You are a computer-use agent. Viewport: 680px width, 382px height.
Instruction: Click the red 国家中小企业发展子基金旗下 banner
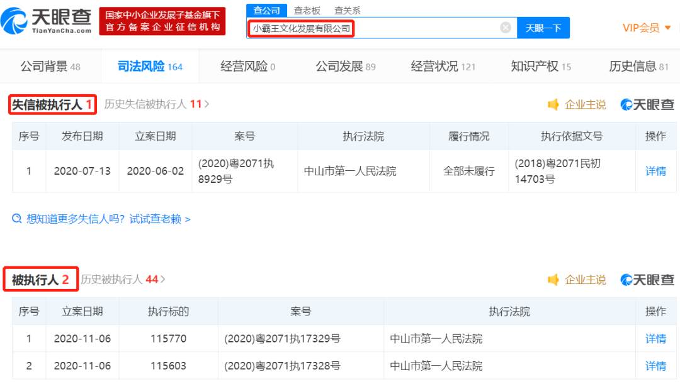162,21
